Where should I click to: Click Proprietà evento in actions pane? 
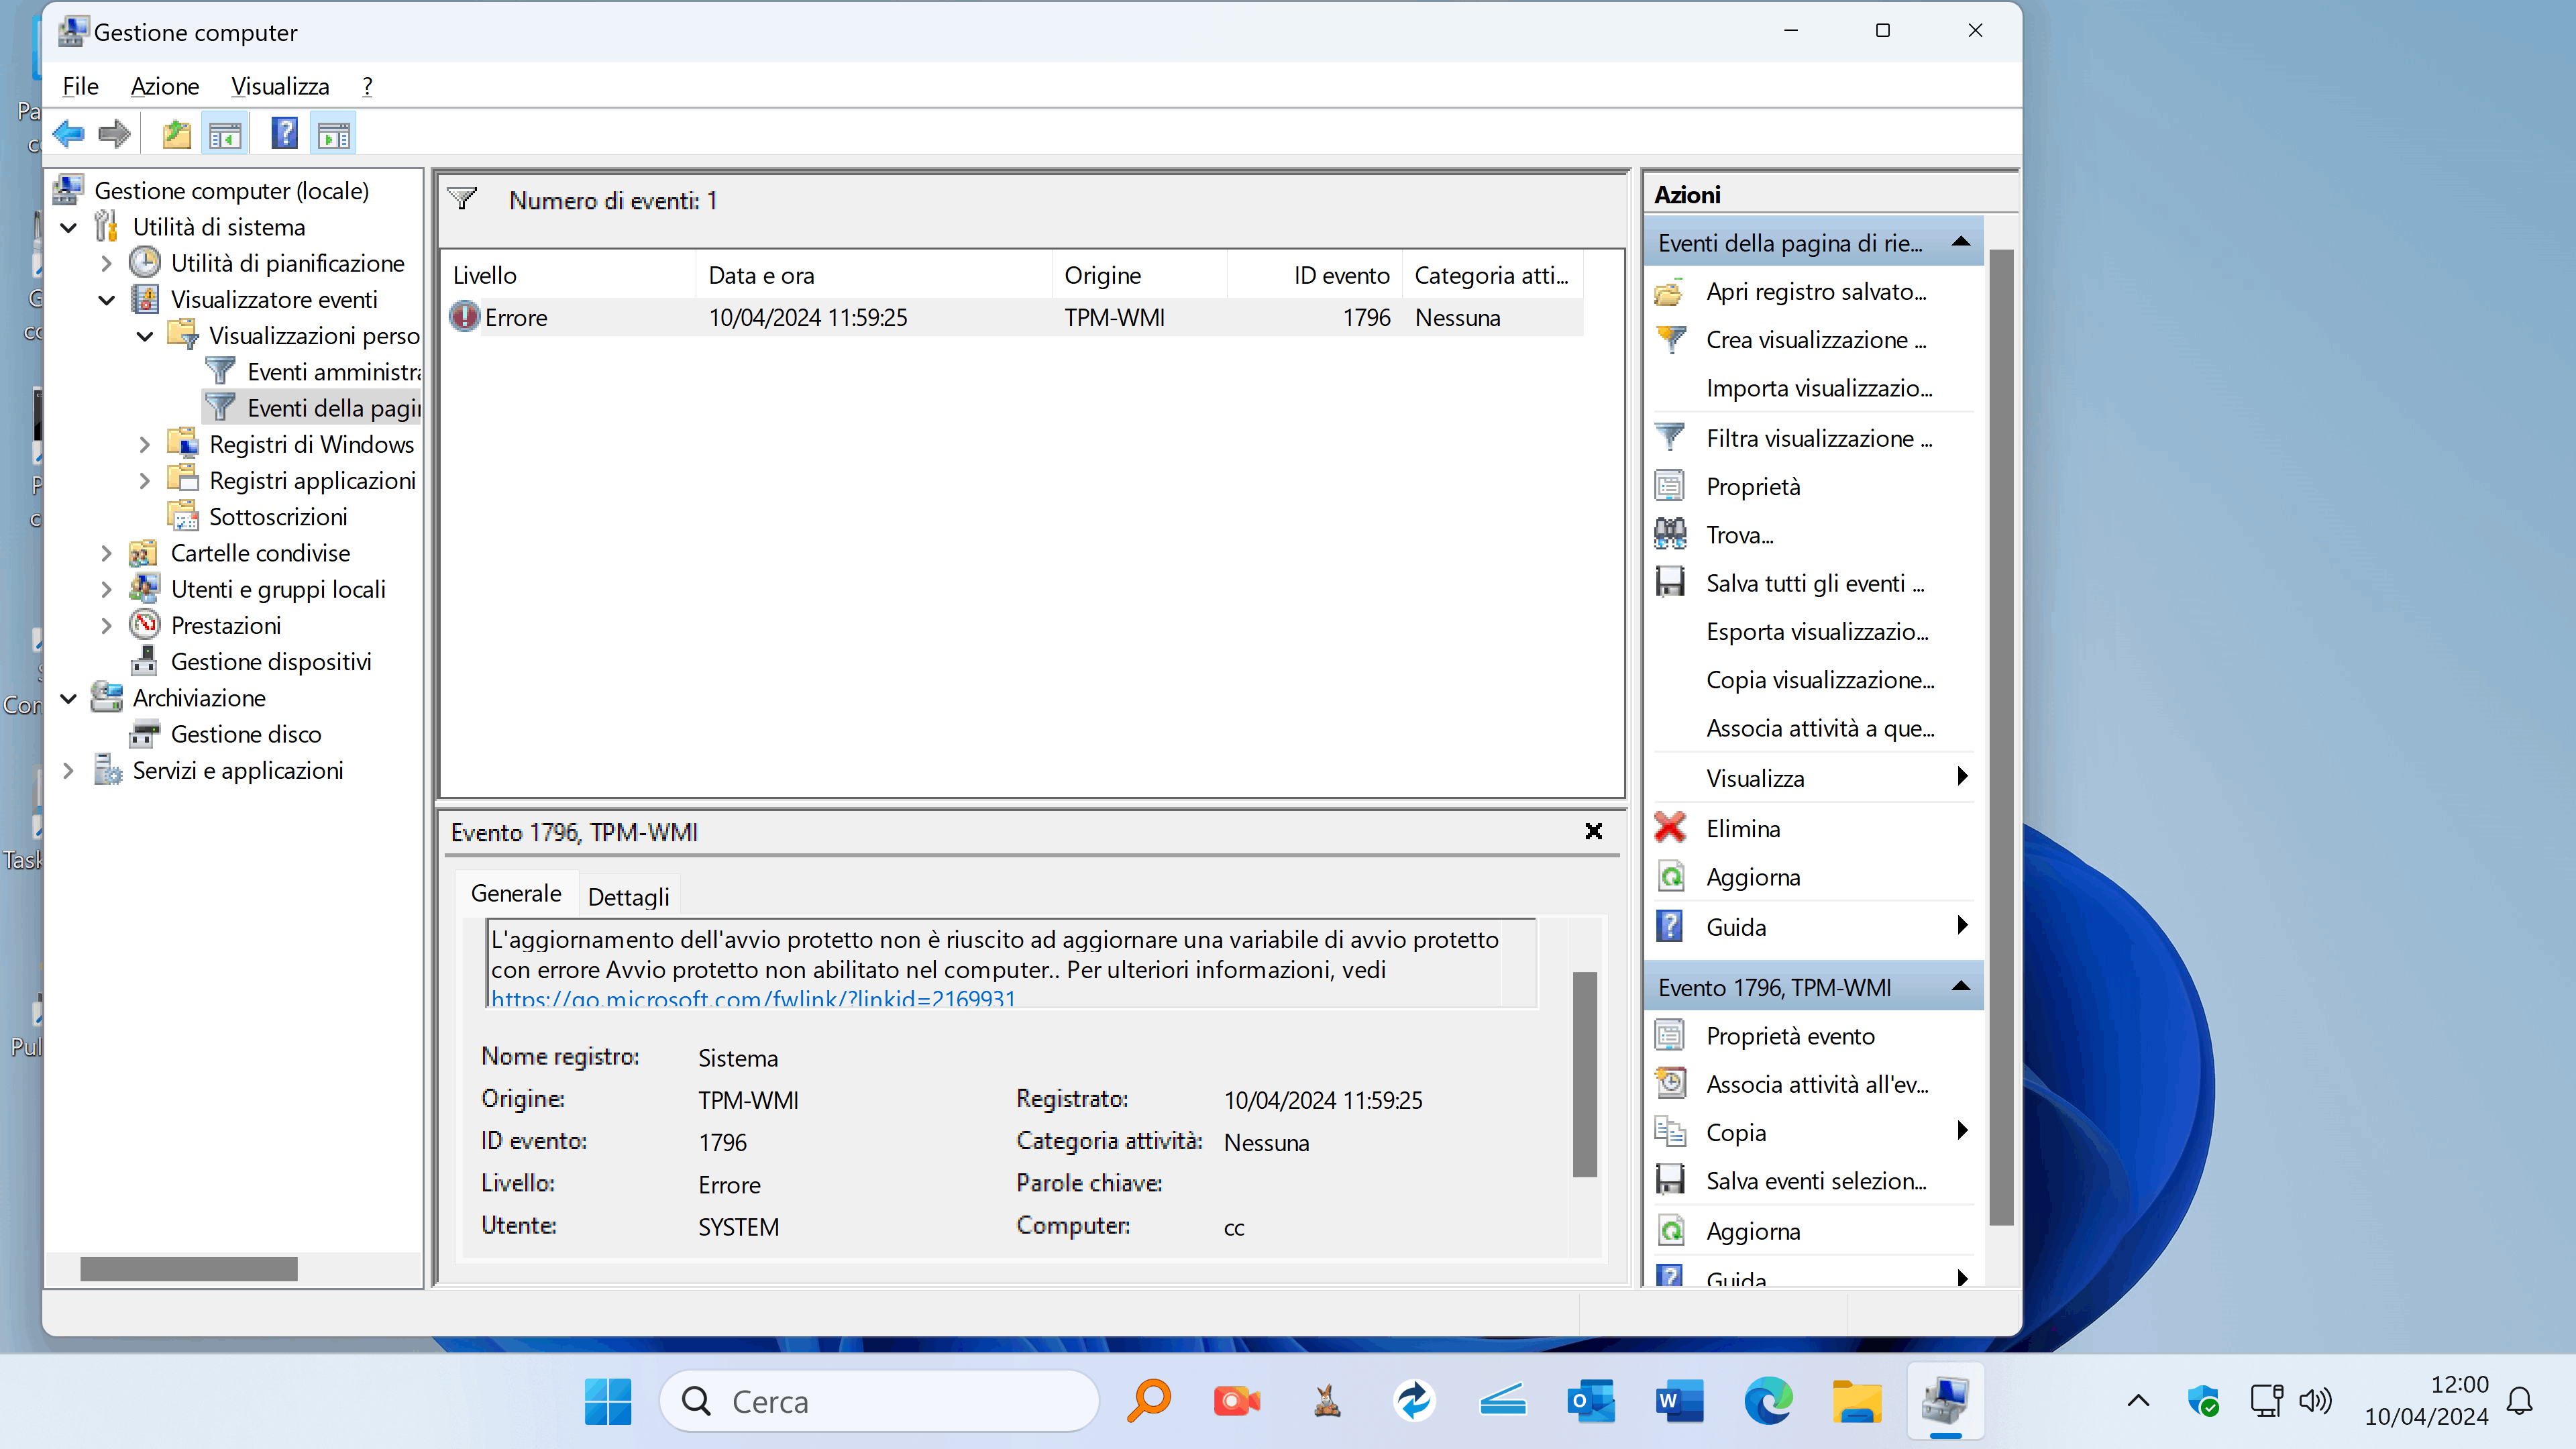click(1789, 1036)
